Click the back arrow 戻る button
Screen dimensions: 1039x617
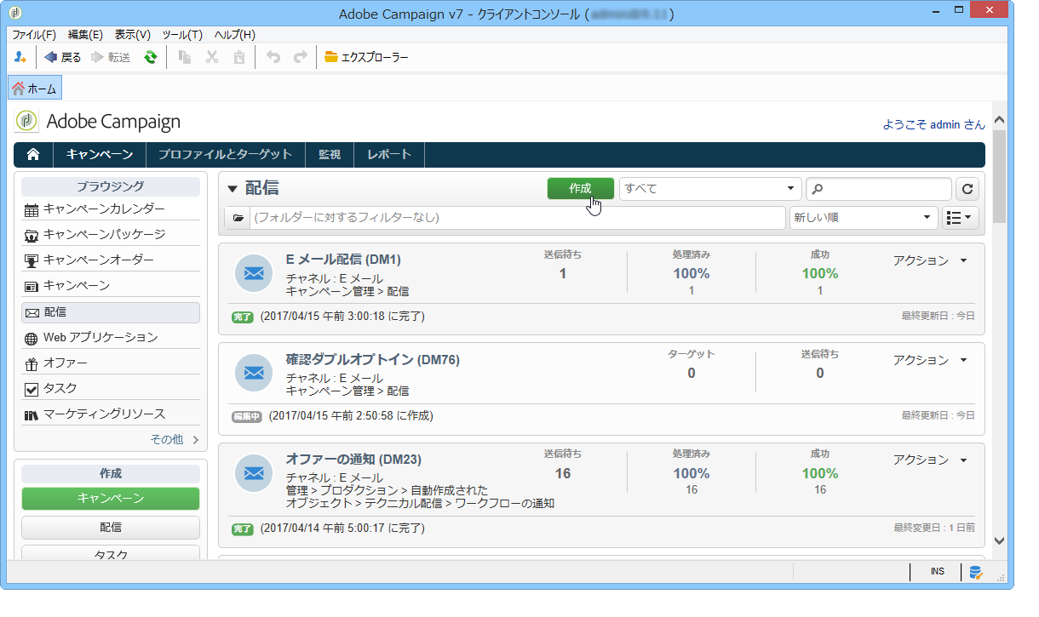(63, 57)
